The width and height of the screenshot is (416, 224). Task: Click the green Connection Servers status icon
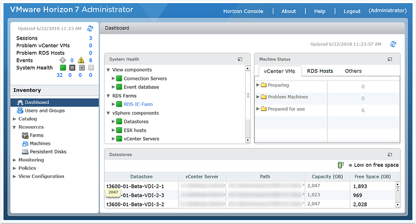120,78
